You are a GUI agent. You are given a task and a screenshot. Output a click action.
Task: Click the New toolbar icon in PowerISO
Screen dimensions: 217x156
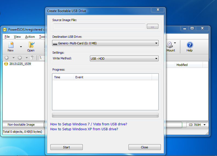11,47
